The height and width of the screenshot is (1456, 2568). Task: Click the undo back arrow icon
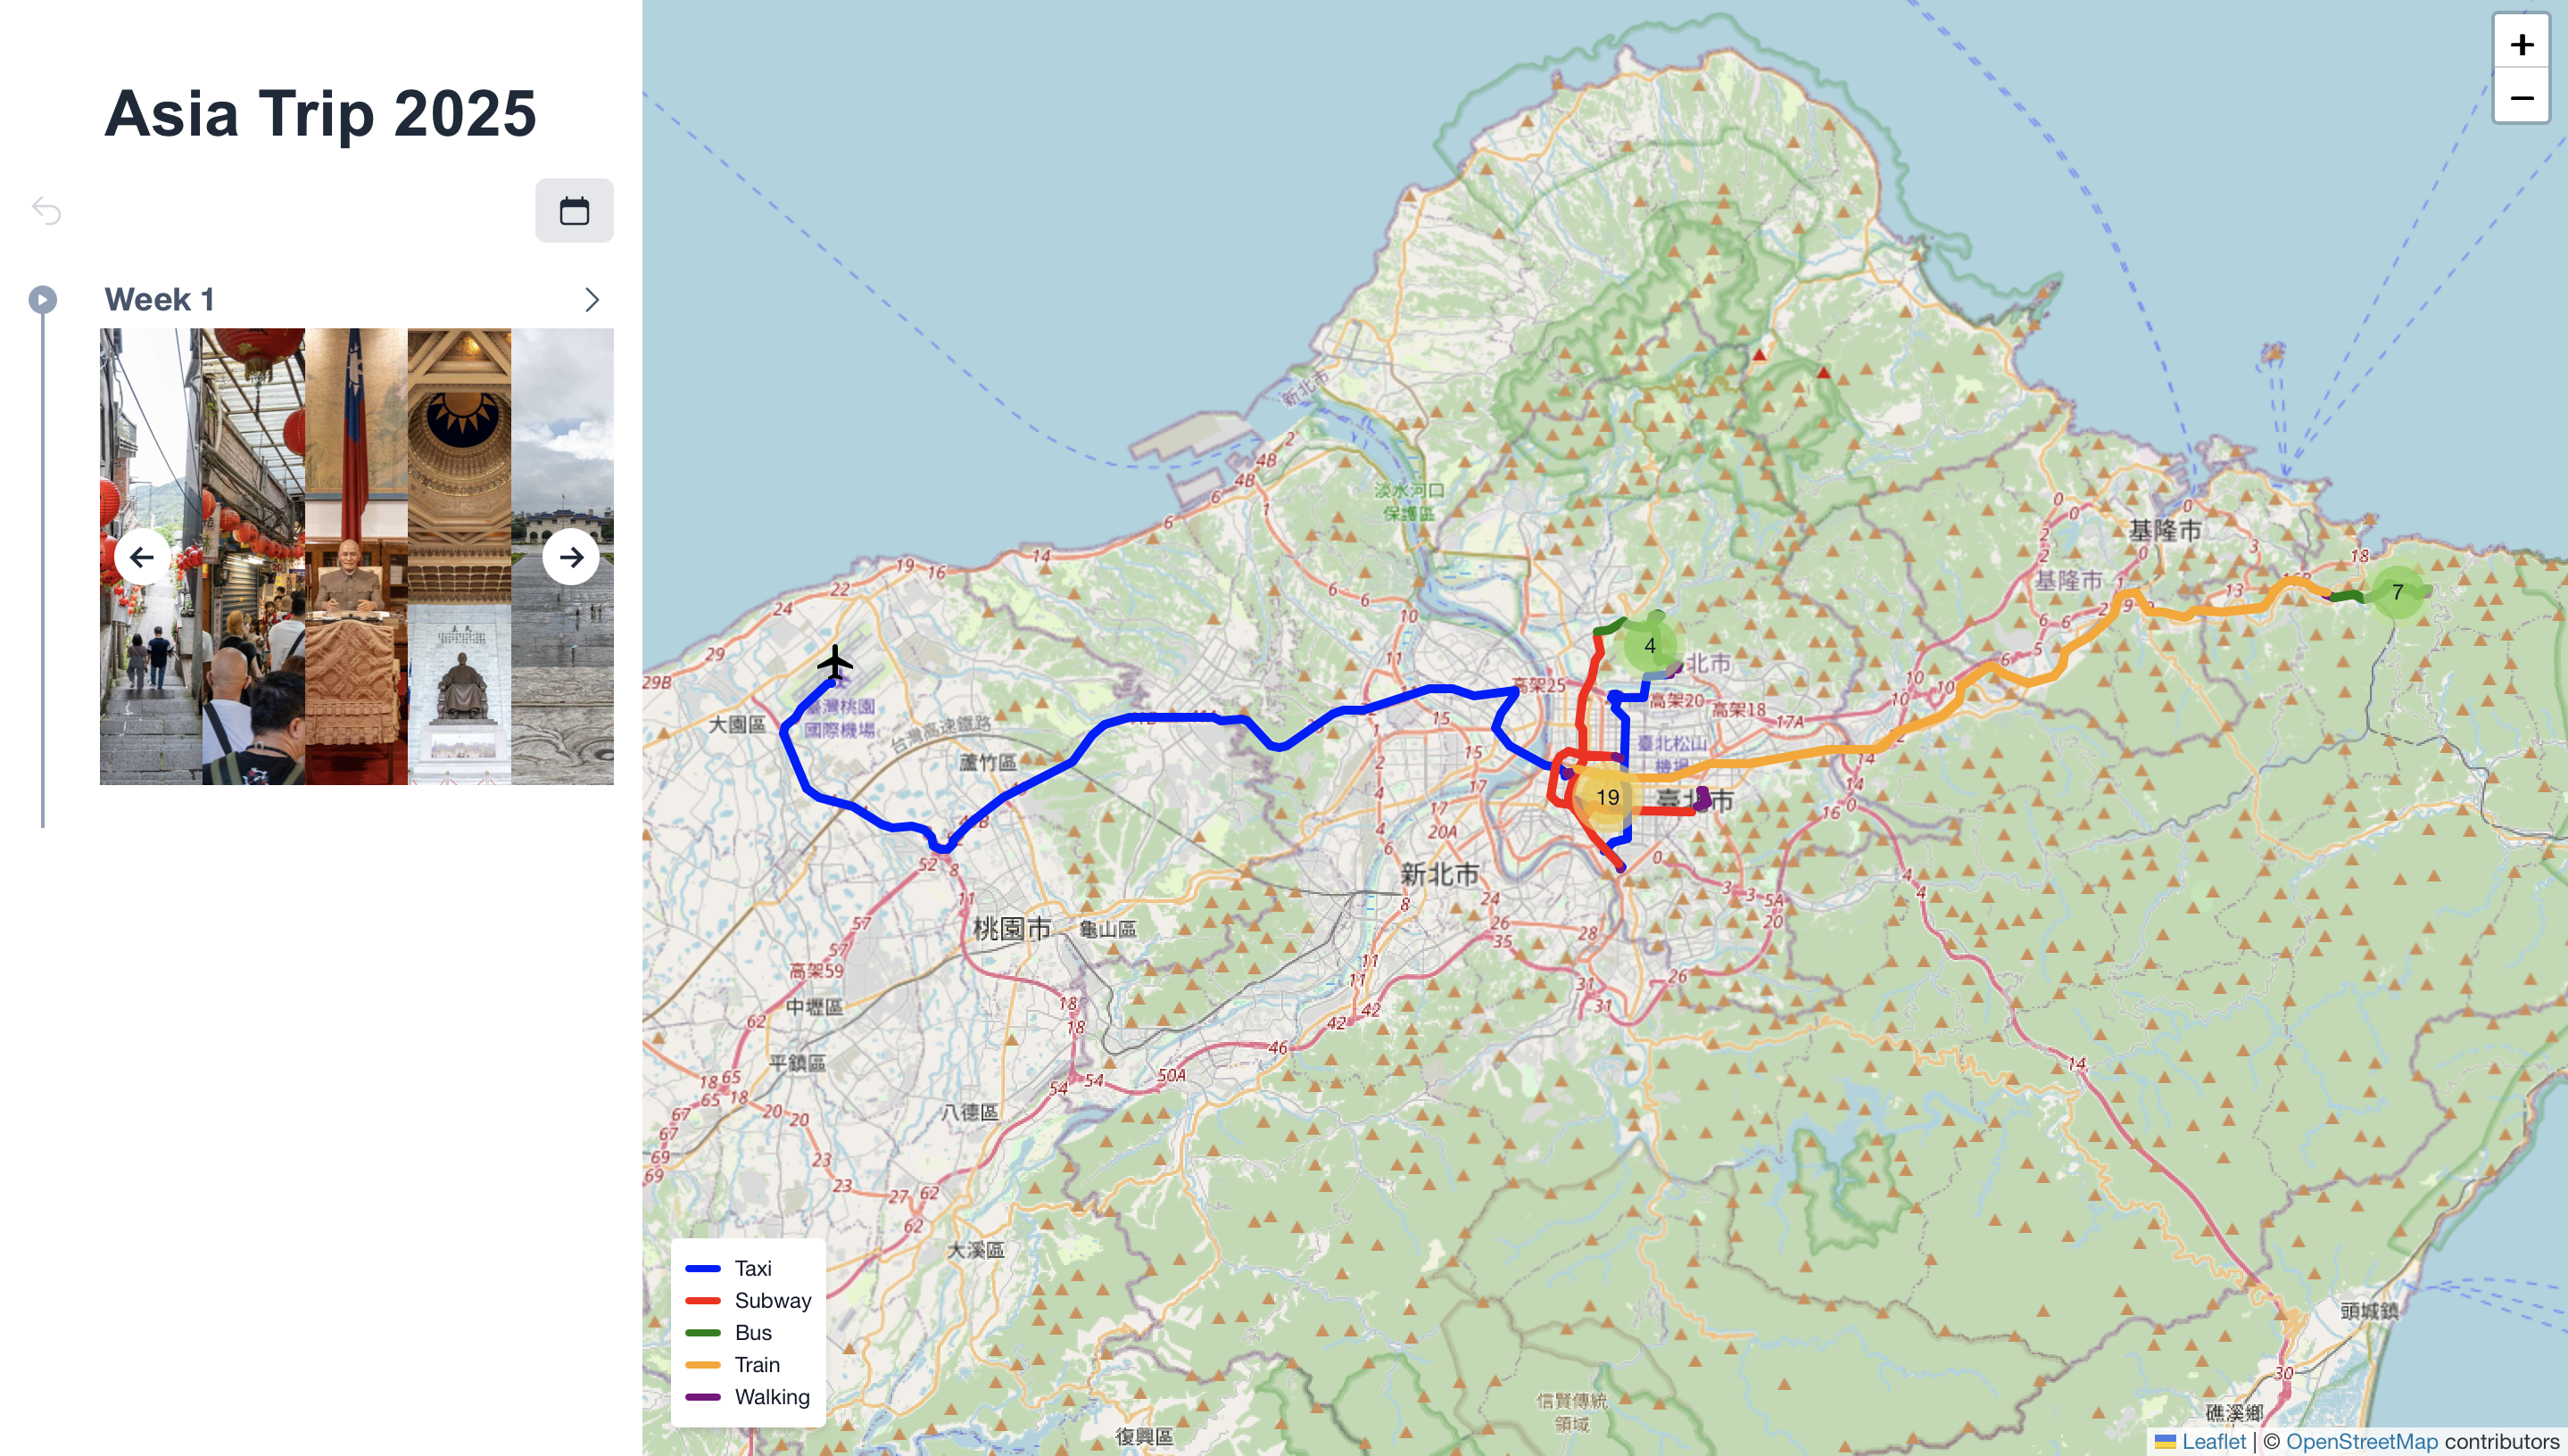pyautogui.click(x=47, y=211)
